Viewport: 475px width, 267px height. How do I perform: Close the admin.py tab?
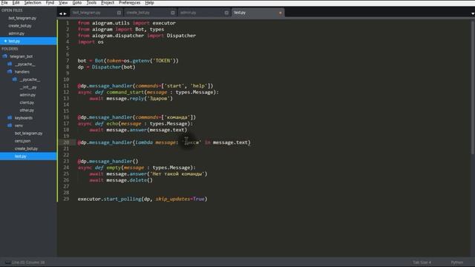226,13
